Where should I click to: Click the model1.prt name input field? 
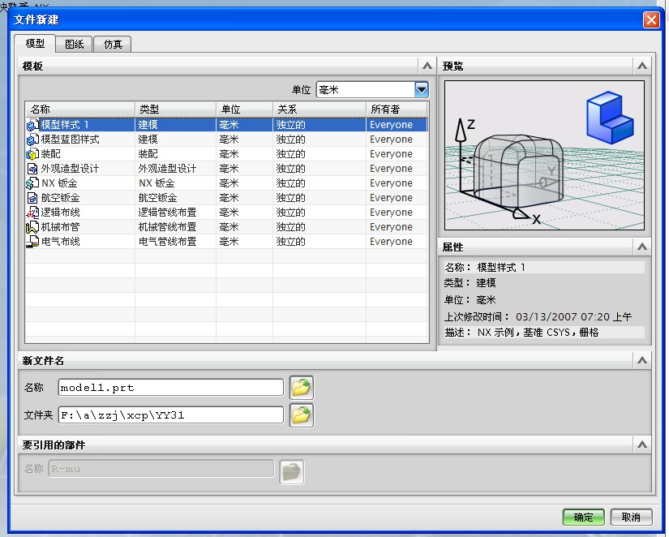(170, 388)
